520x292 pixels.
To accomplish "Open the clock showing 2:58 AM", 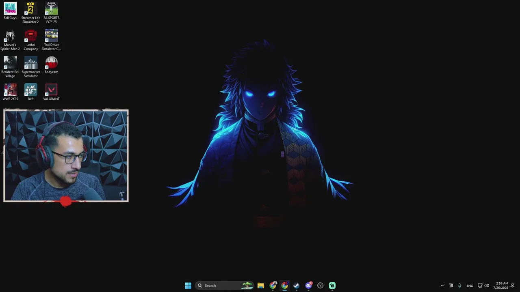I will [500, 286].
